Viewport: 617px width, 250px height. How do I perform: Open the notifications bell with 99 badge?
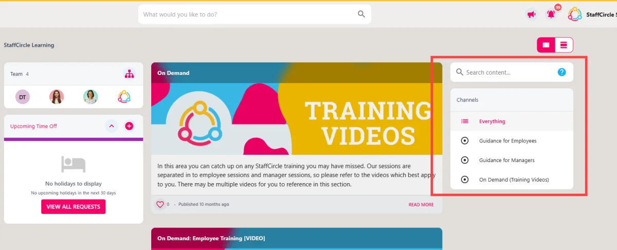[551, 14]
